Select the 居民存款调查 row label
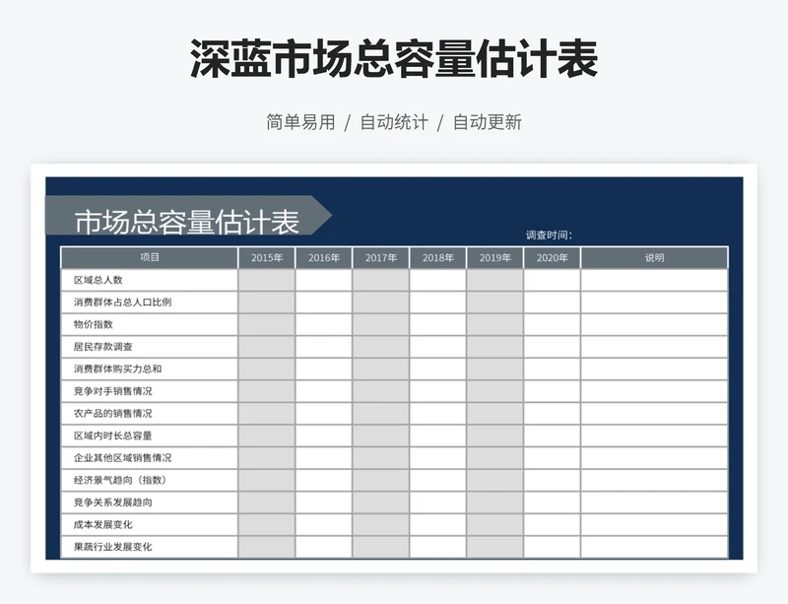This screenshot has height=604, width=788. coord(103,347)
